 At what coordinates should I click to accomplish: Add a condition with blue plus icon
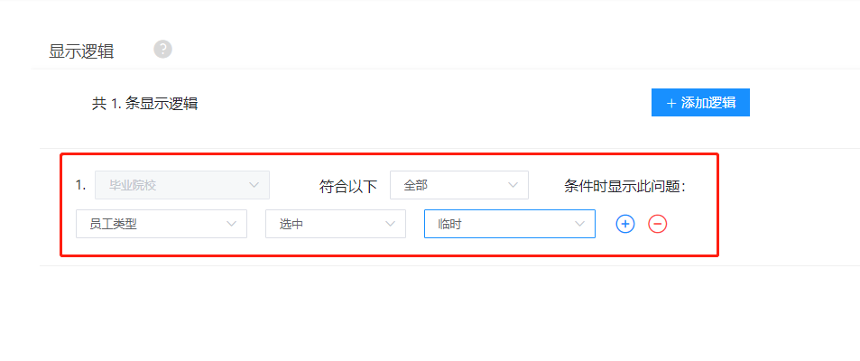[625, 224]
